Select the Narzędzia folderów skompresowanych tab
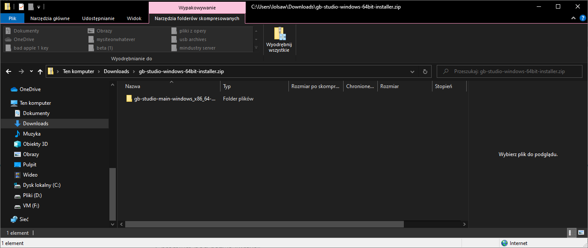Image resolution: width=588 pixels, height=248 pixels. (x=197, y=18)
